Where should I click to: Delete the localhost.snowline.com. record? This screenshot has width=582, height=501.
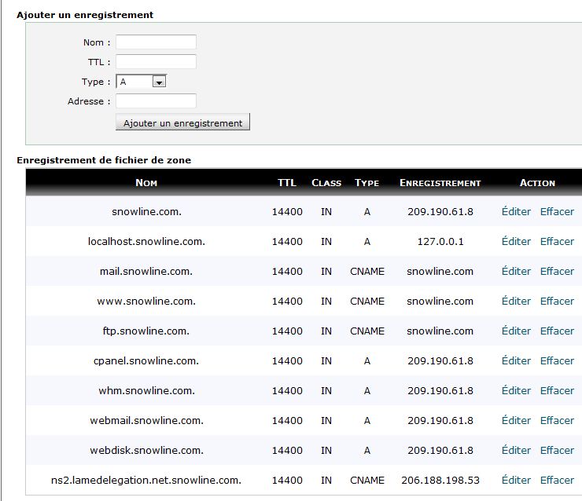point(557,241)
